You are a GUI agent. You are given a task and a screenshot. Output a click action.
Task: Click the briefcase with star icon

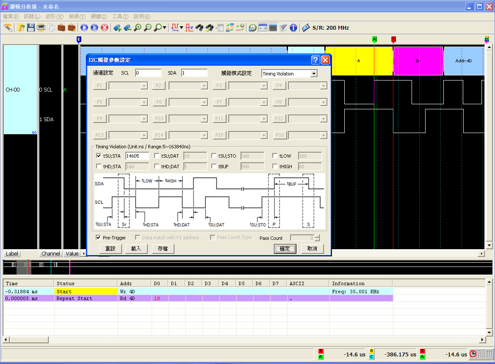(72, 28)
